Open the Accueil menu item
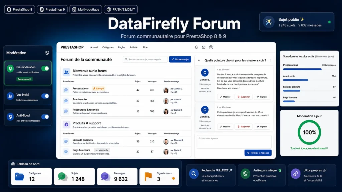 (x=94, y=47)
